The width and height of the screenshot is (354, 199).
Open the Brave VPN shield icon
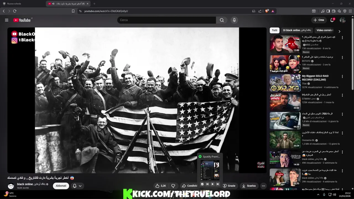click(x=345, y=11)
